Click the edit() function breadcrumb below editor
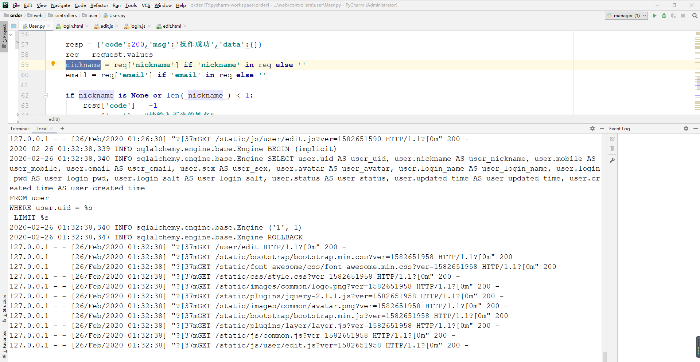 [54, 119]
